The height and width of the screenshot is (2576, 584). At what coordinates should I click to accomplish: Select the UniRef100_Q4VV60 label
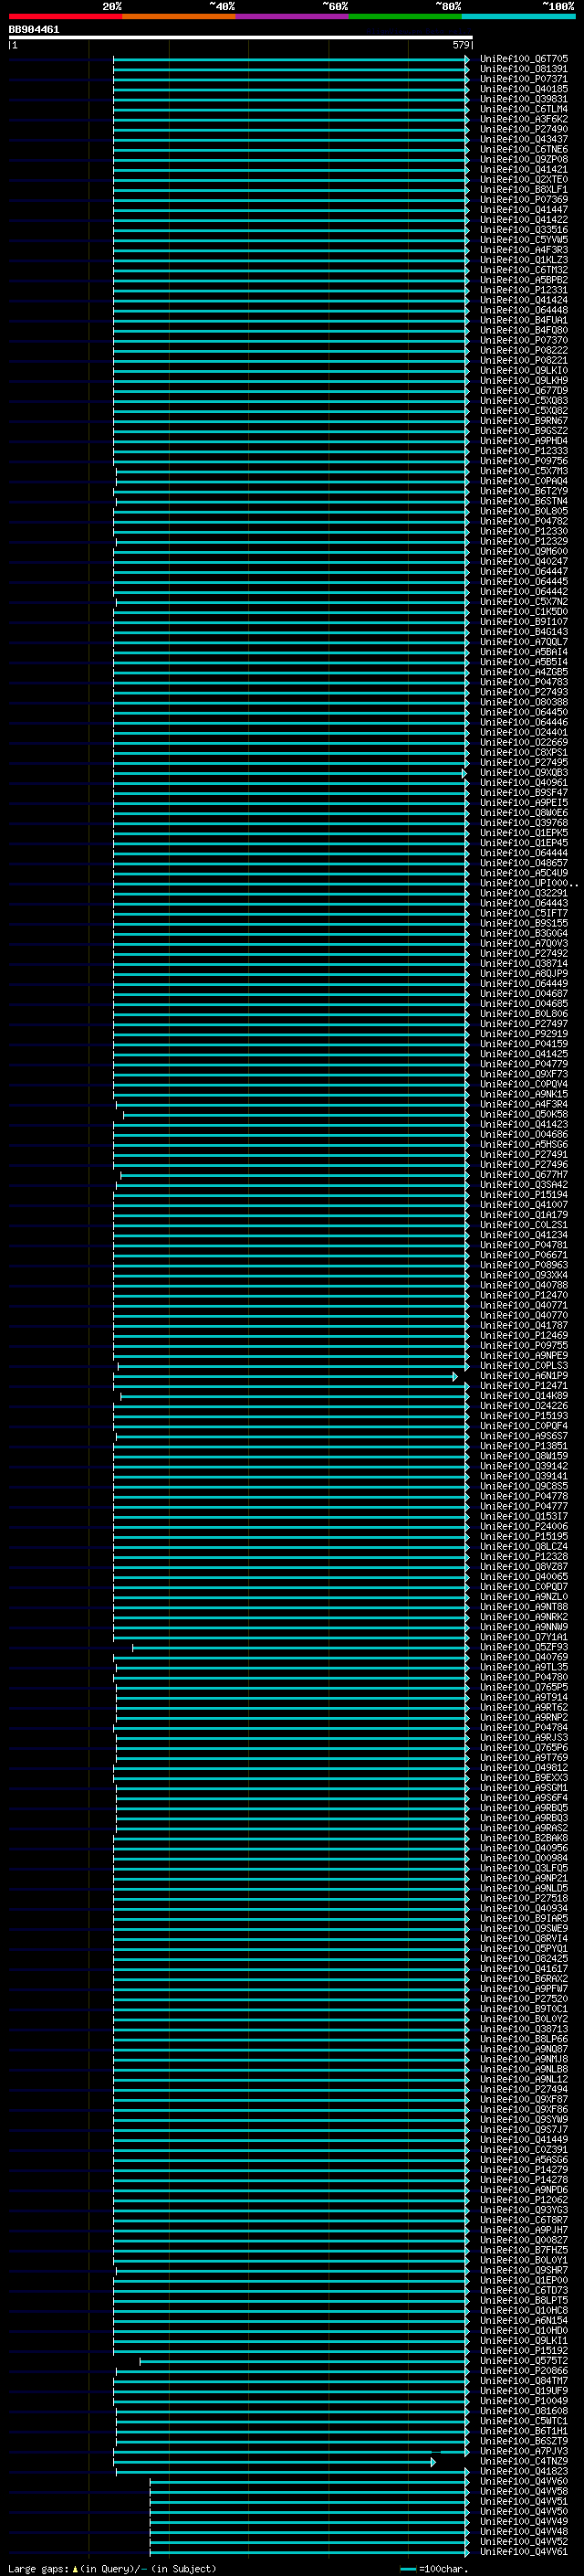click(x=524, y=2481)
